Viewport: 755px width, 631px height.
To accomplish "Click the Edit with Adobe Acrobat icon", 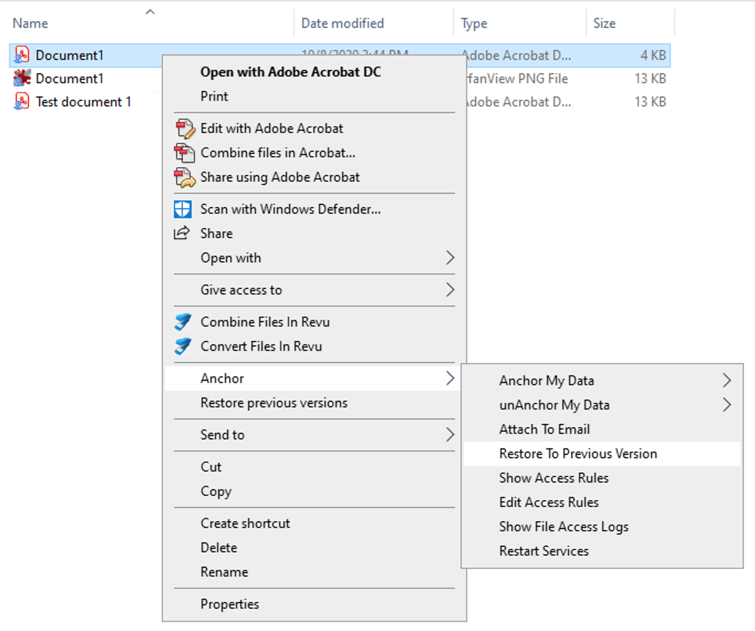I will [x=185, y=128].
